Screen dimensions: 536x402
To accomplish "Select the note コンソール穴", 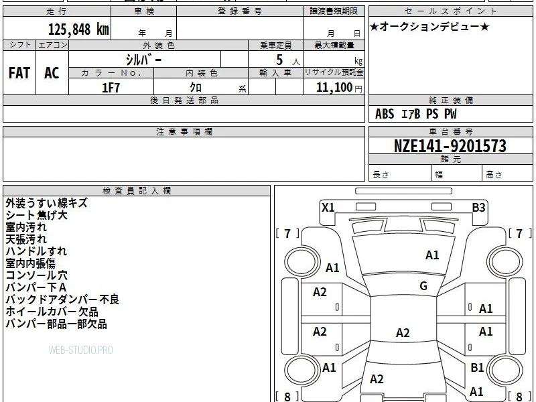I will tap(36, 275).
